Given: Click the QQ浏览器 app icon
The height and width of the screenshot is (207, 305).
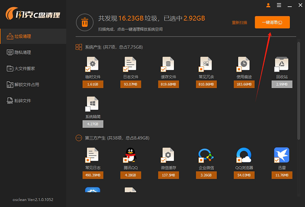Looking at the screenshot, I should click(x=244, y=155).
